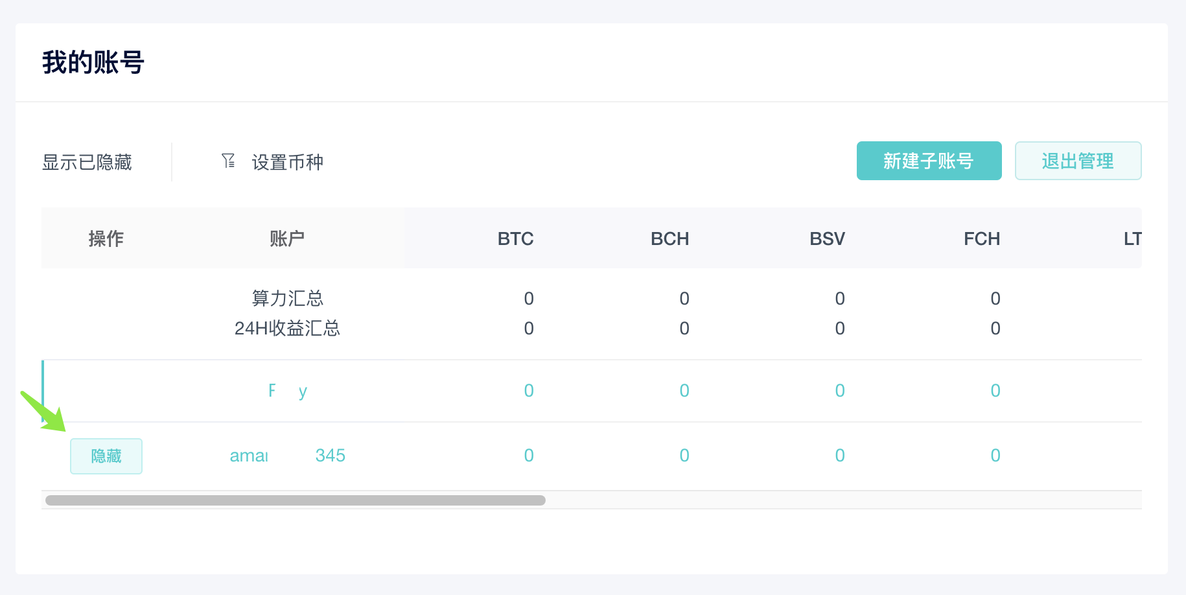Screen dimensions: 1186x595
Task: Click the filter icon beside 设置币种
Action: click(228, 161)
